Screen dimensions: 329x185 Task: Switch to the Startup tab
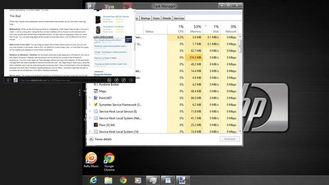coord(145,18)
